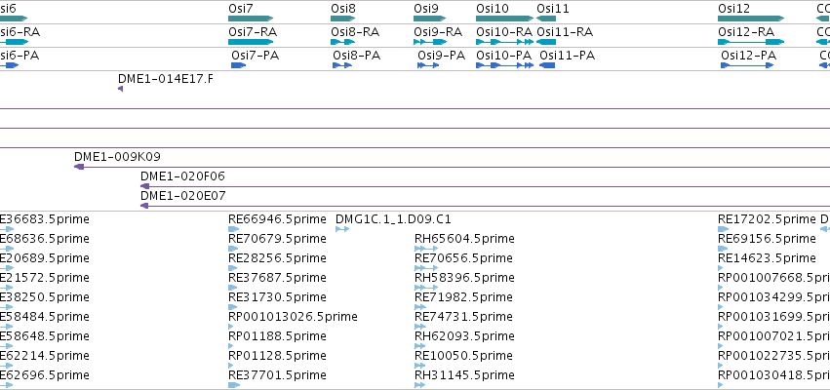
Task: Click the RE10050.5prime label
Action: [x=463, y=356]
